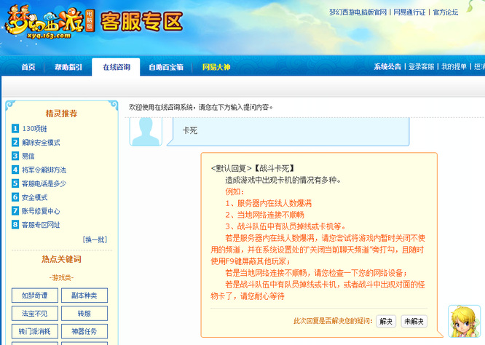Click the 梦幻西游 xyq.163.com logo
485x345 pixels.
click(50, 23)
